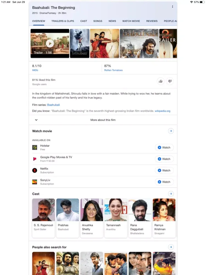Tap the SonyLiv logo icon
This screenshot has width=206, height=275.
point(35,182)
